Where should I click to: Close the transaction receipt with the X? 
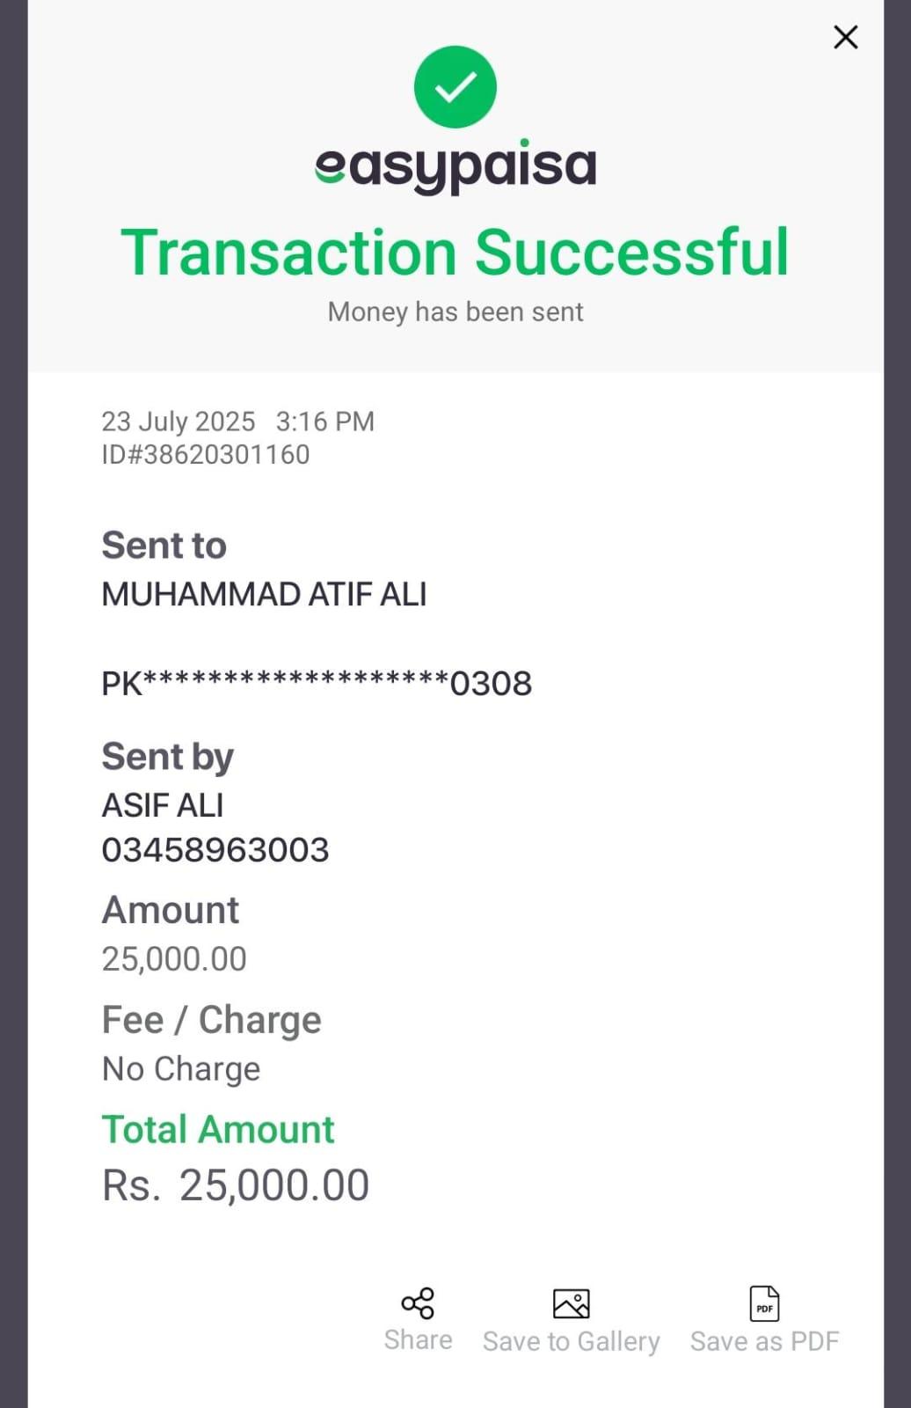(845, 37)
